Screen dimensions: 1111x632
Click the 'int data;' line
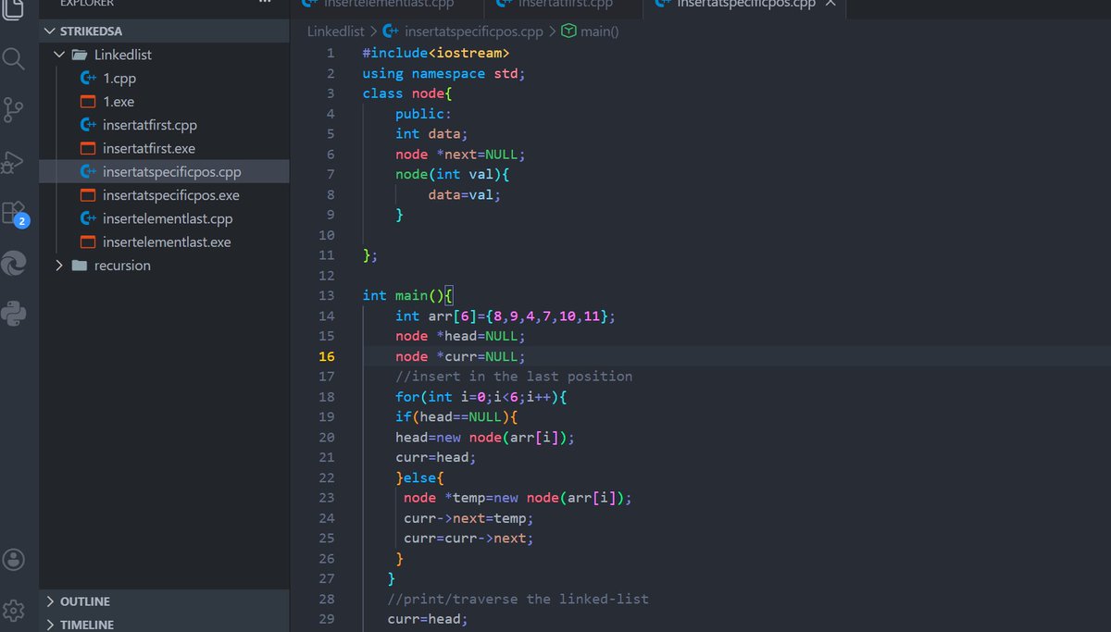[x=432, y=134]
